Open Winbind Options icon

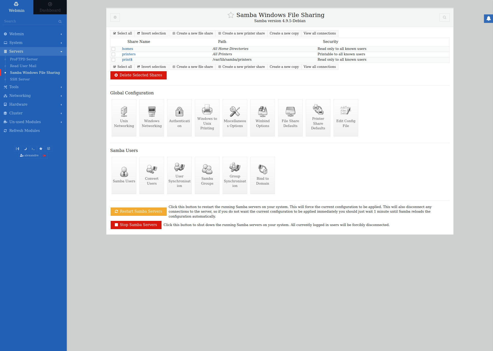tap(262, 118)
